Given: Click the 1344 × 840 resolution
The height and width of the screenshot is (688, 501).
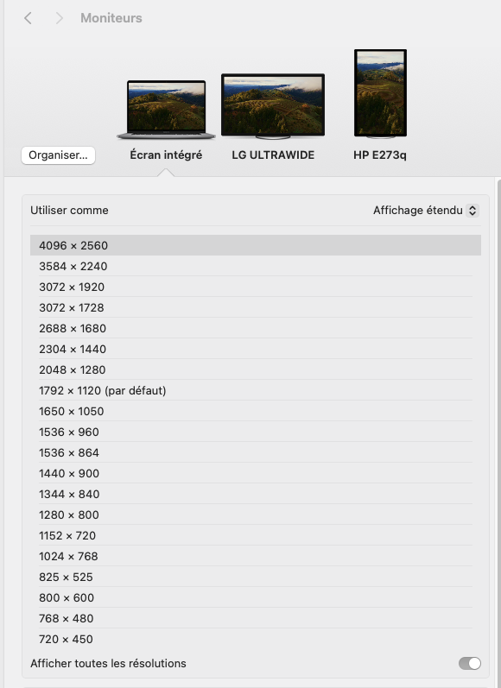Looking at the screenshot, I should 256,494.
